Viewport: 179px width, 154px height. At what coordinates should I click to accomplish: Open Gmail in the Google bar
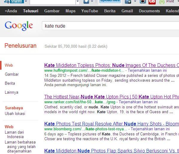tap(127, 11)
